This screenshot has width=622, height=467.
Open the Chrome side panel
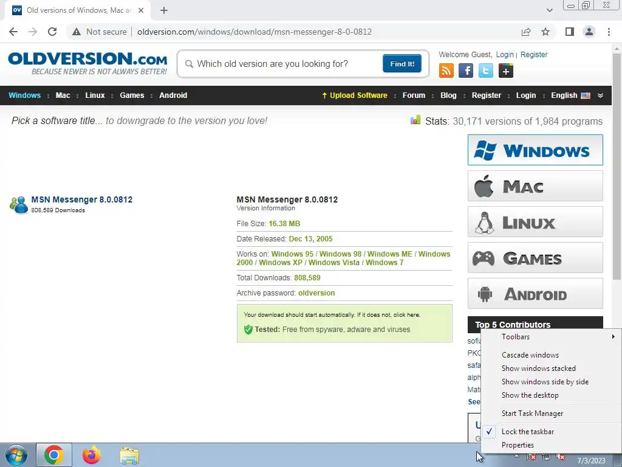tap(569, 32)
